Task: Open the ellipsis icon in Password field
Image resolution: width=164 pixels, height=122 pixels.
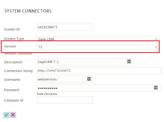Action: [x=156, y=88]
